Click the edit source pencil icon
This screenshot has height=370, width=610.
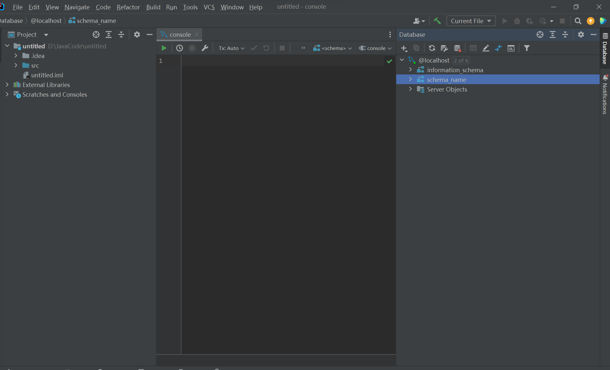(486, 48)
